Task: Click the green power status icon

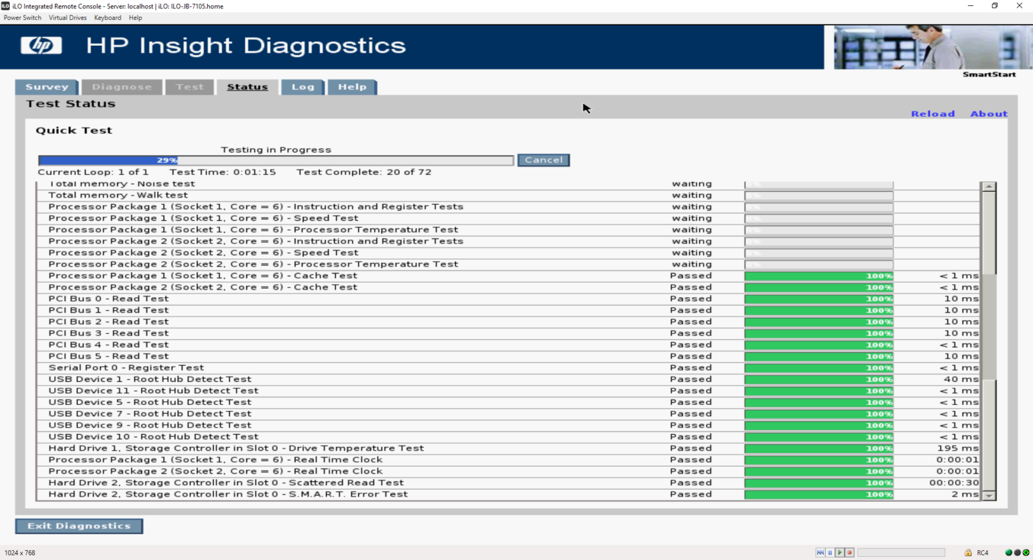Action: click(x=1026, y=553)
